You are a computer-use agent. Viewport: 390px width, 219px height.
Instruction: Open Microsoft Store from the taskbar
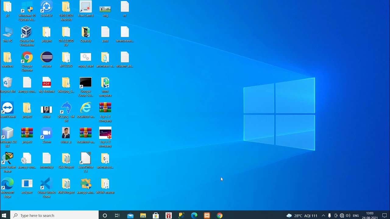click(156, 215)
